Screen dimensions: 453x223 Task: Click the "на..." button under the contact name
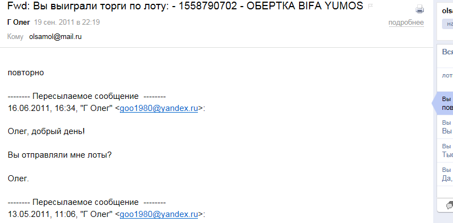[448, 24]
